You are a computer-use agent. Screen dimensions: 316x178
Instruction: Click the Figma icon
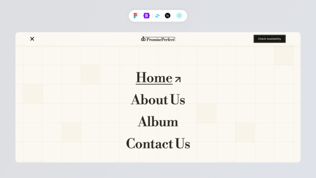point(136,16)
